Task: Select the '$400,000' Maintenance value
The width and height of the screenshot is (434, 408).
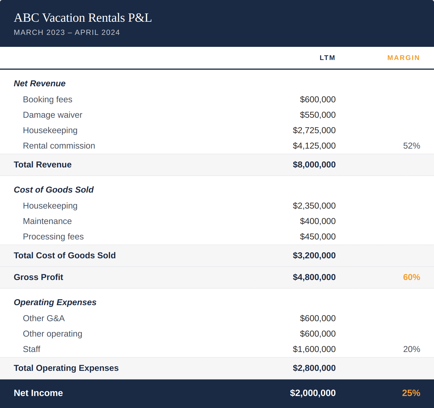Action: tap(318, 221)
